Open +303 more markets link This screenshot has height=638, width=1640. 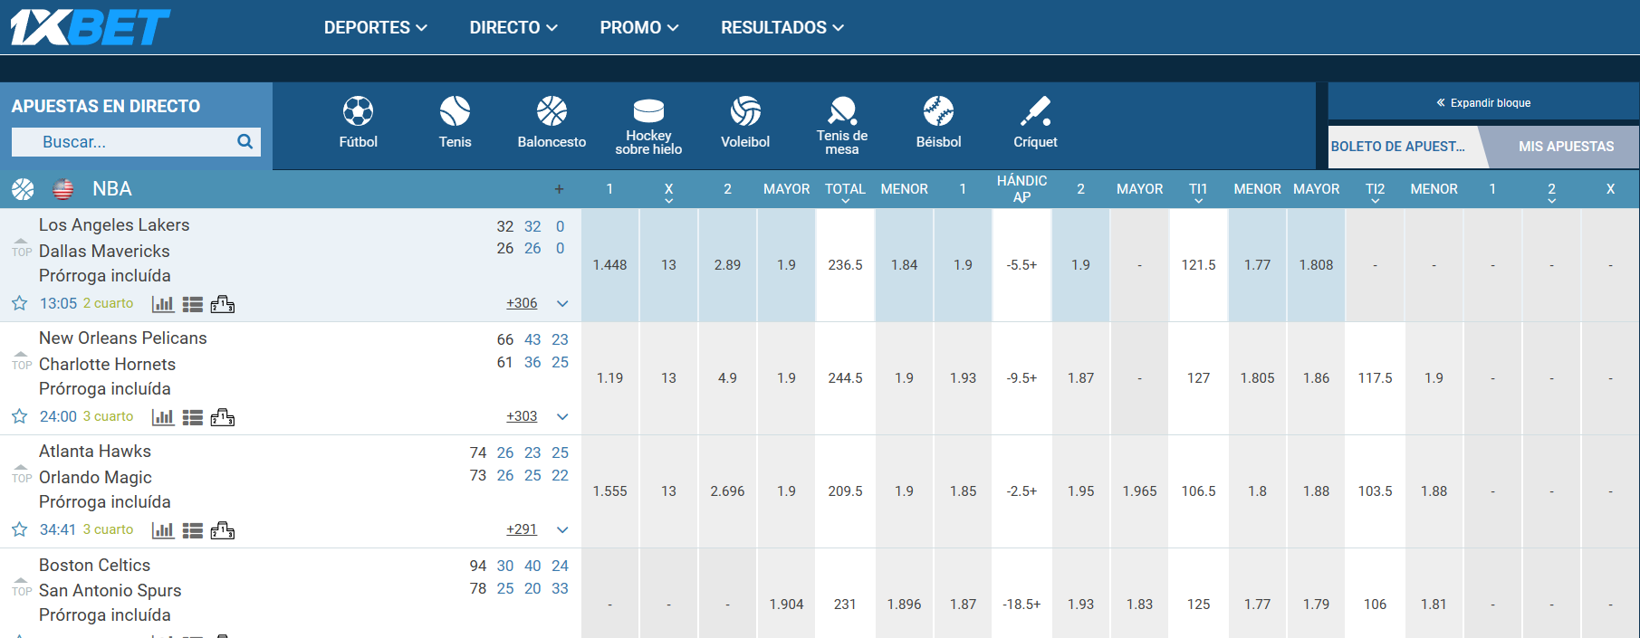(522, 416)
